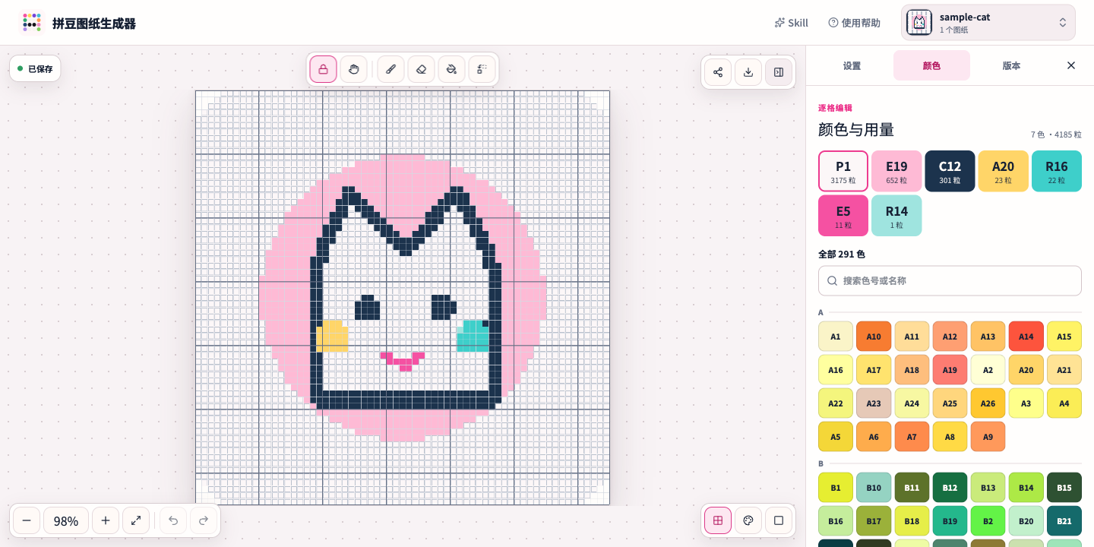Pick palette color B1

(836, 488)
